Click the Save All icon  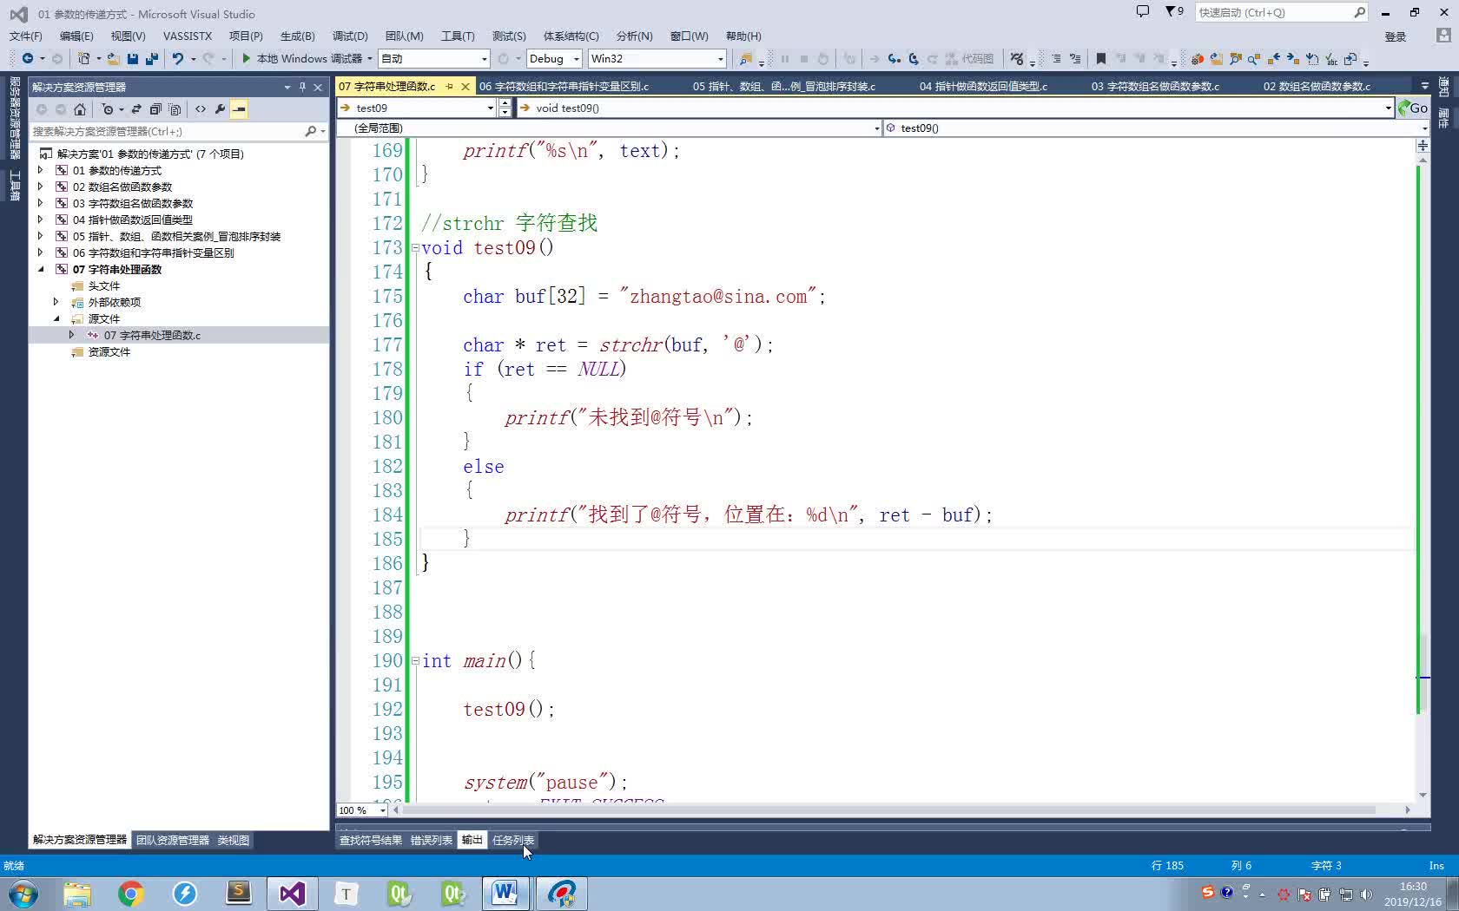tap(152, 58)
